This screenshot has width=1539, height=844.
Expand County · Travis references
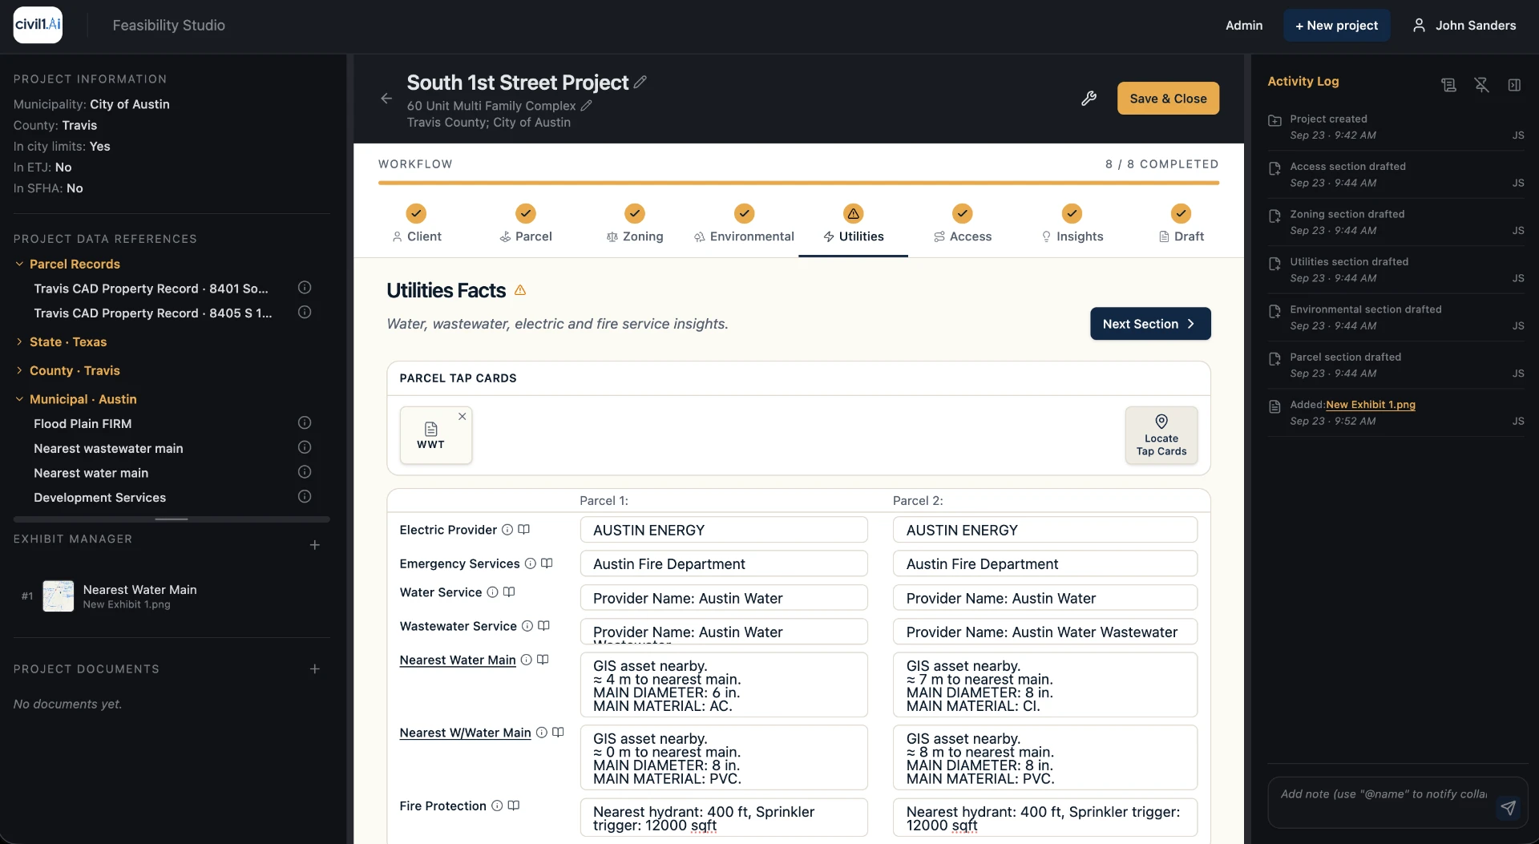[x=19, y=370]
